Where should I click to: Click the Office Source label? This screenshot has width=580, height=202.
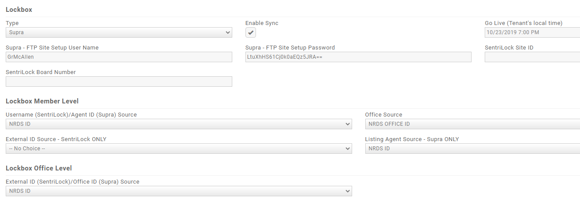coord(384,115)
